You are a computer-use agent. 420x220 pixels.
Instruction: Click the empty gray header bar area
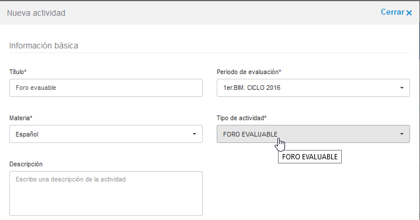[223, 13]
